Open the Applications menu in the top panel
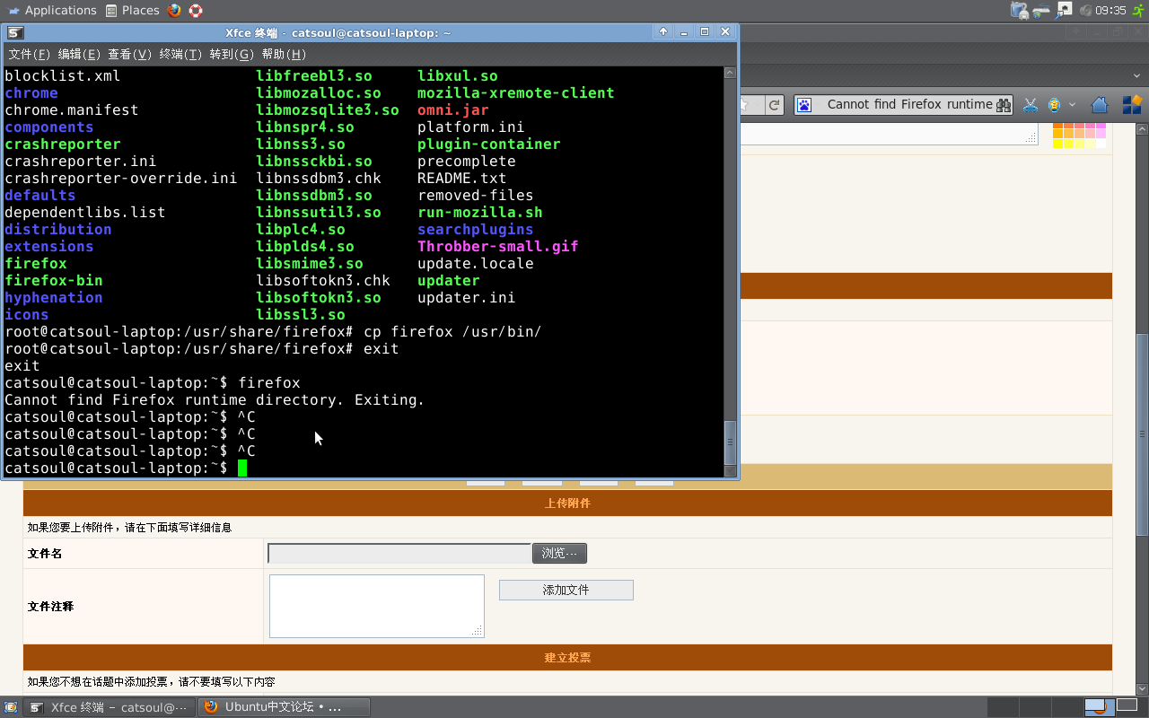Image resolution: width=1149 pixels, height=718 pixels. click(51, 11)
